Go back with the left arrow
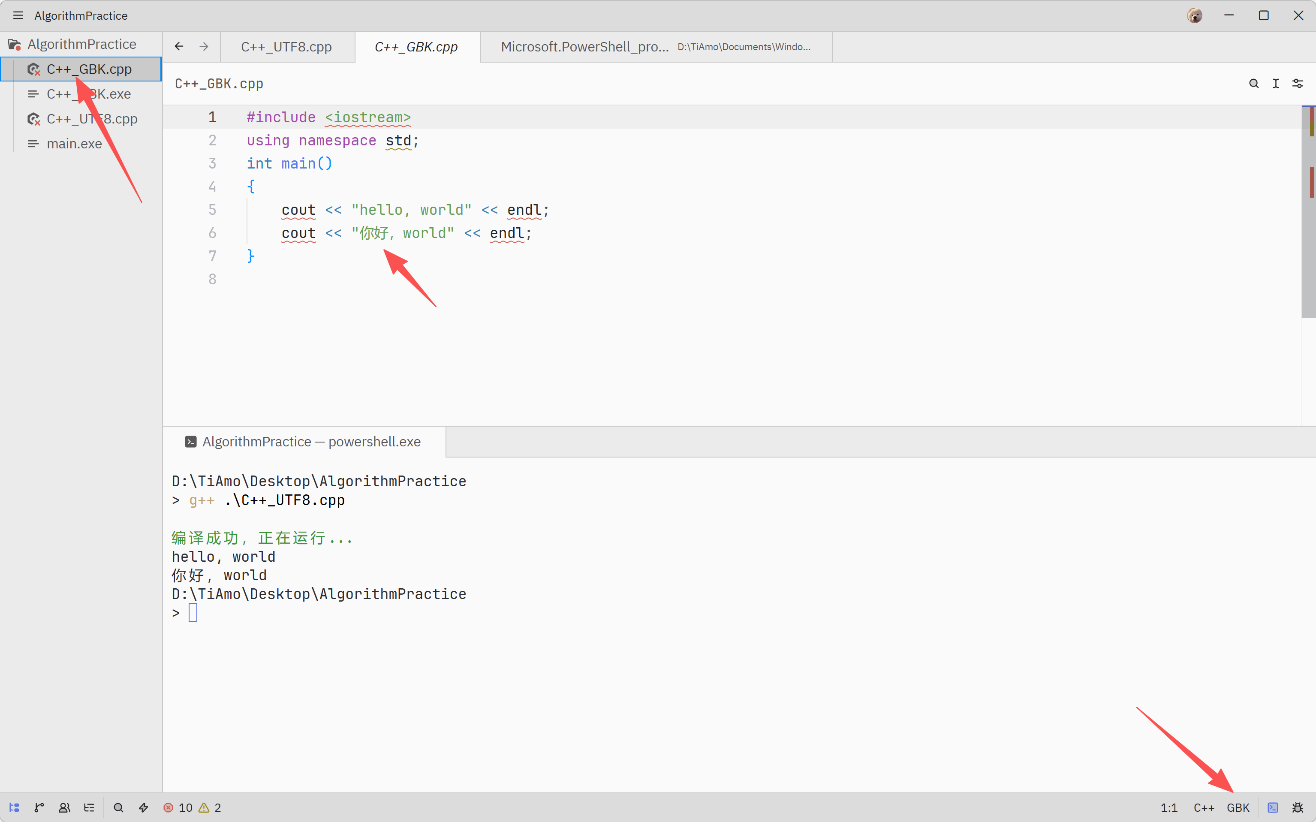 179,47
